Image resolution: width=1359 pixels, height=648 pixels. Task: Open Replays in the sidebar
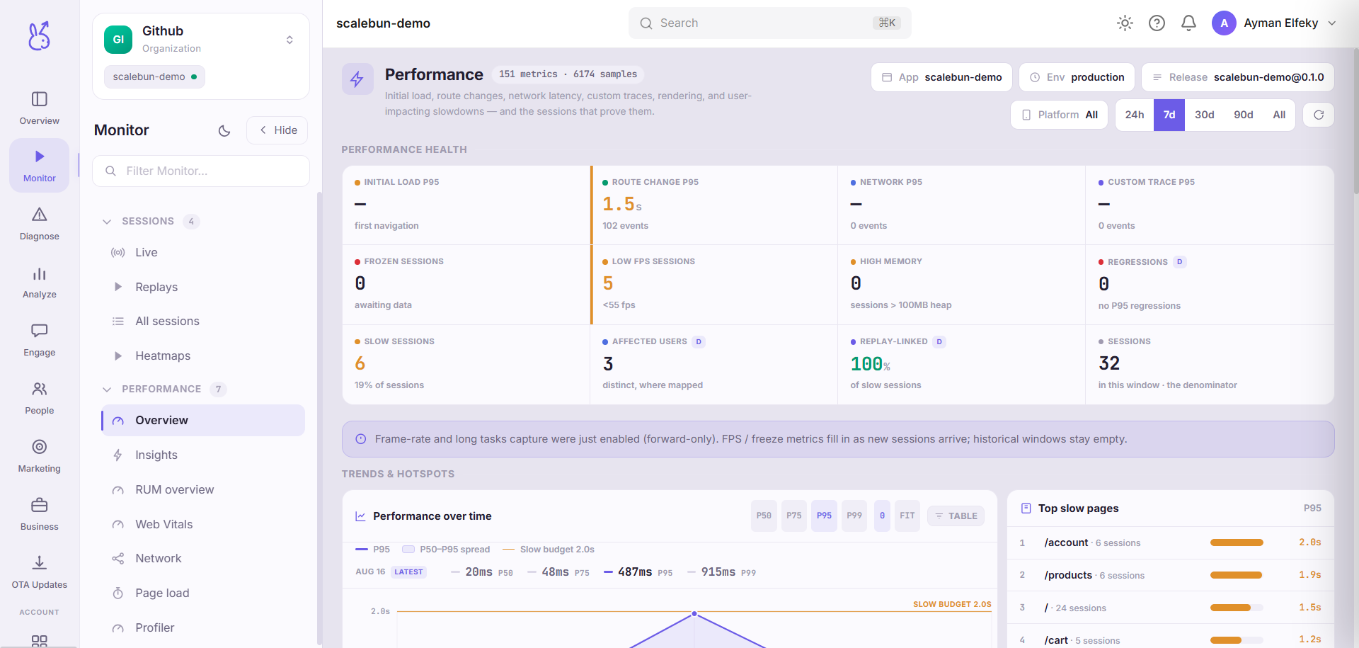click(204, 287)
